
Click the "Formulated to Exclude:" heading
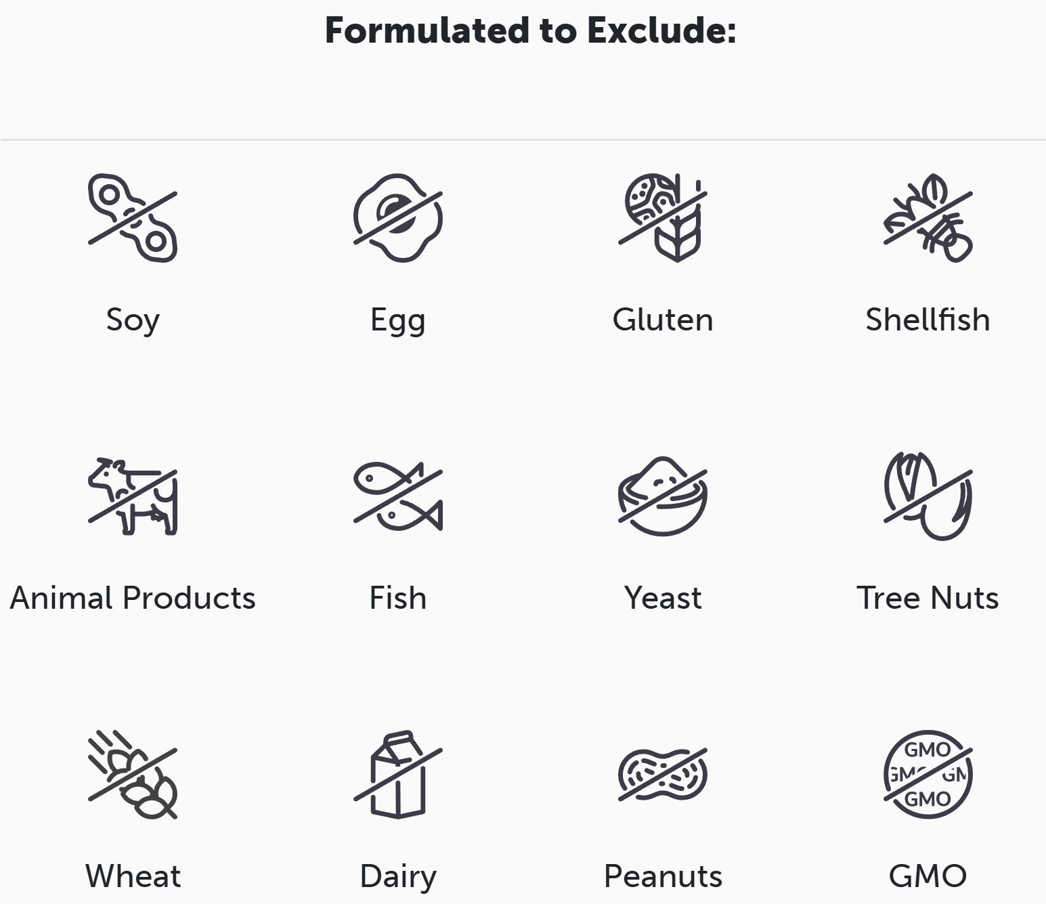pos(530,30)
